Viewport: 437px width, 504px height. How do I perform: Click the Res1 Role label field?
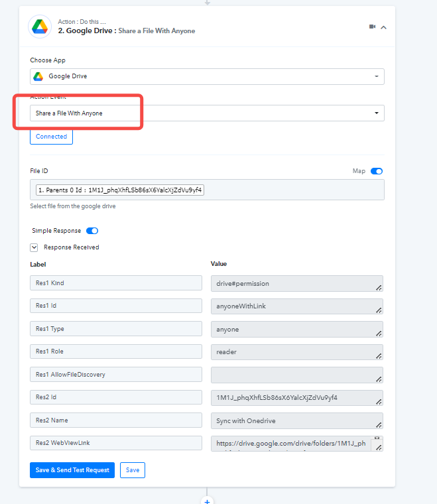pyautogui.click(x=116, y=351)
